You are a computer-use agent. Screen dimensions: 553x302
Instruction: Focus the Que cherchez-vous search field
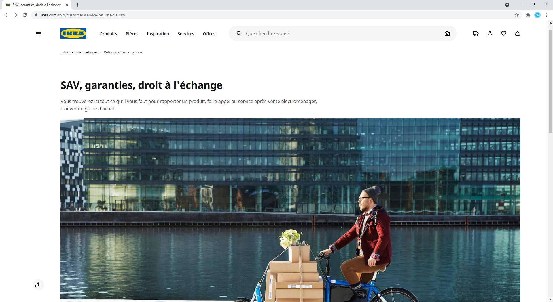point(343,33)
